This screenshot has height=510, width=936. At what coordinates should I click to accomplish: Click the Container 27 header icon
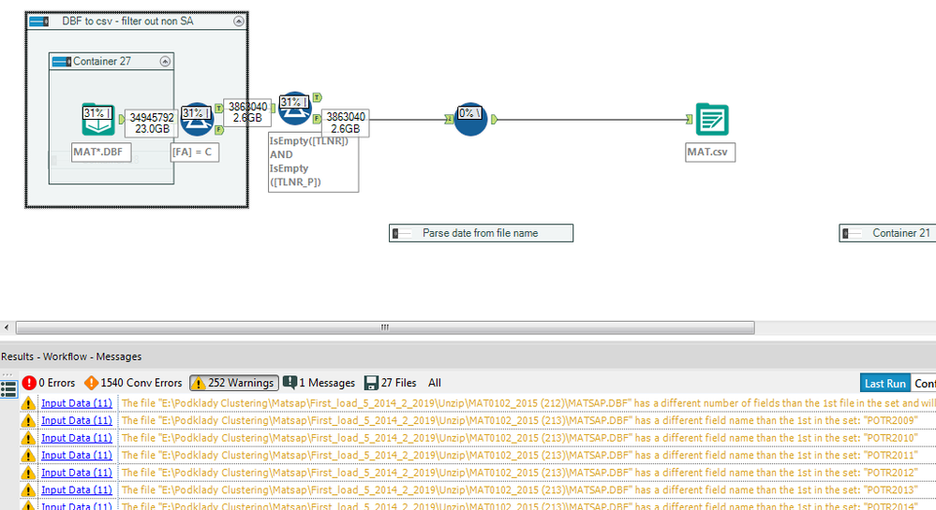[x=62, y=62]
